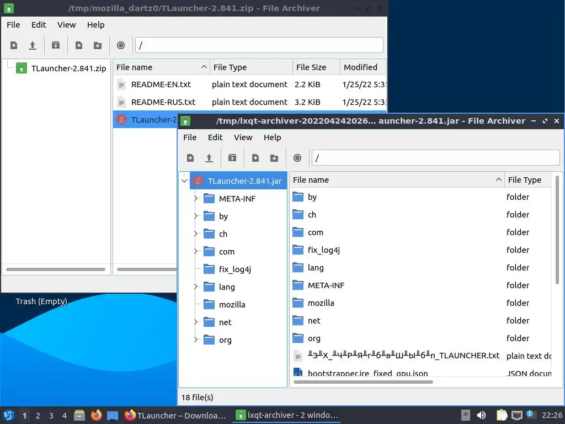Select fix_log4j folder in file list
Image resolution: width=565 pixels, height=424 pixels.
point(420,250)
